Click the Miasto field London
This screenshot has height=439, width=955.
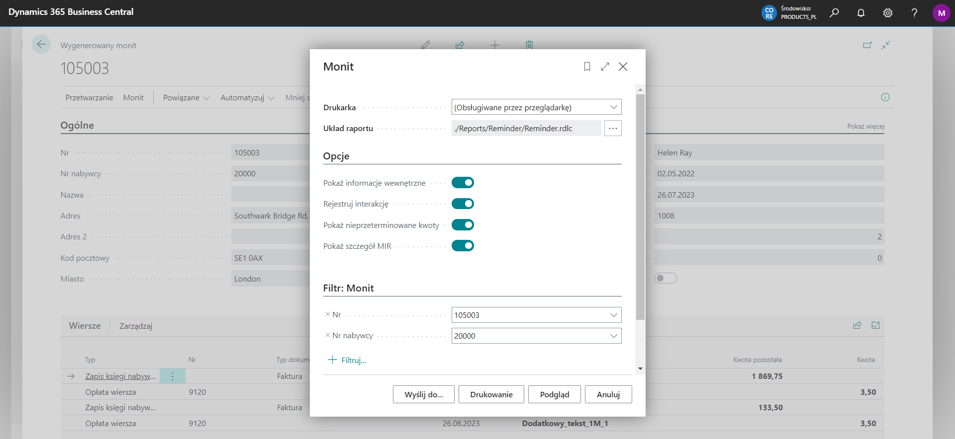point(271,279)
